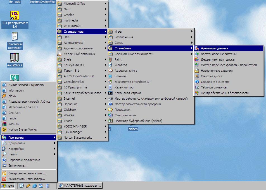Open Справка и поддержка
Viewport: 266px width, 190px height.
[29, 160]
